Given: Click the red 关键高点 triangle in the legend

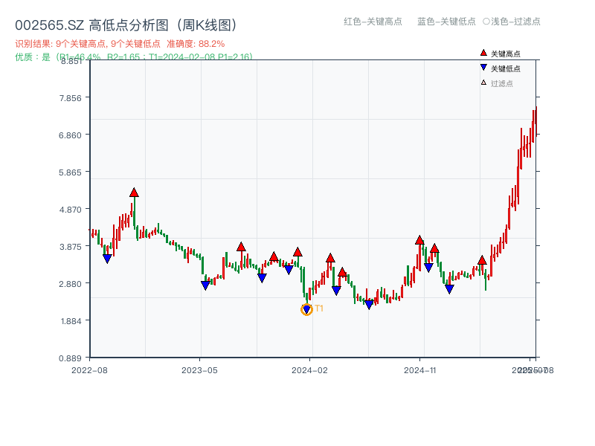Looking at the screenshot, I should [x=483, y=53].
